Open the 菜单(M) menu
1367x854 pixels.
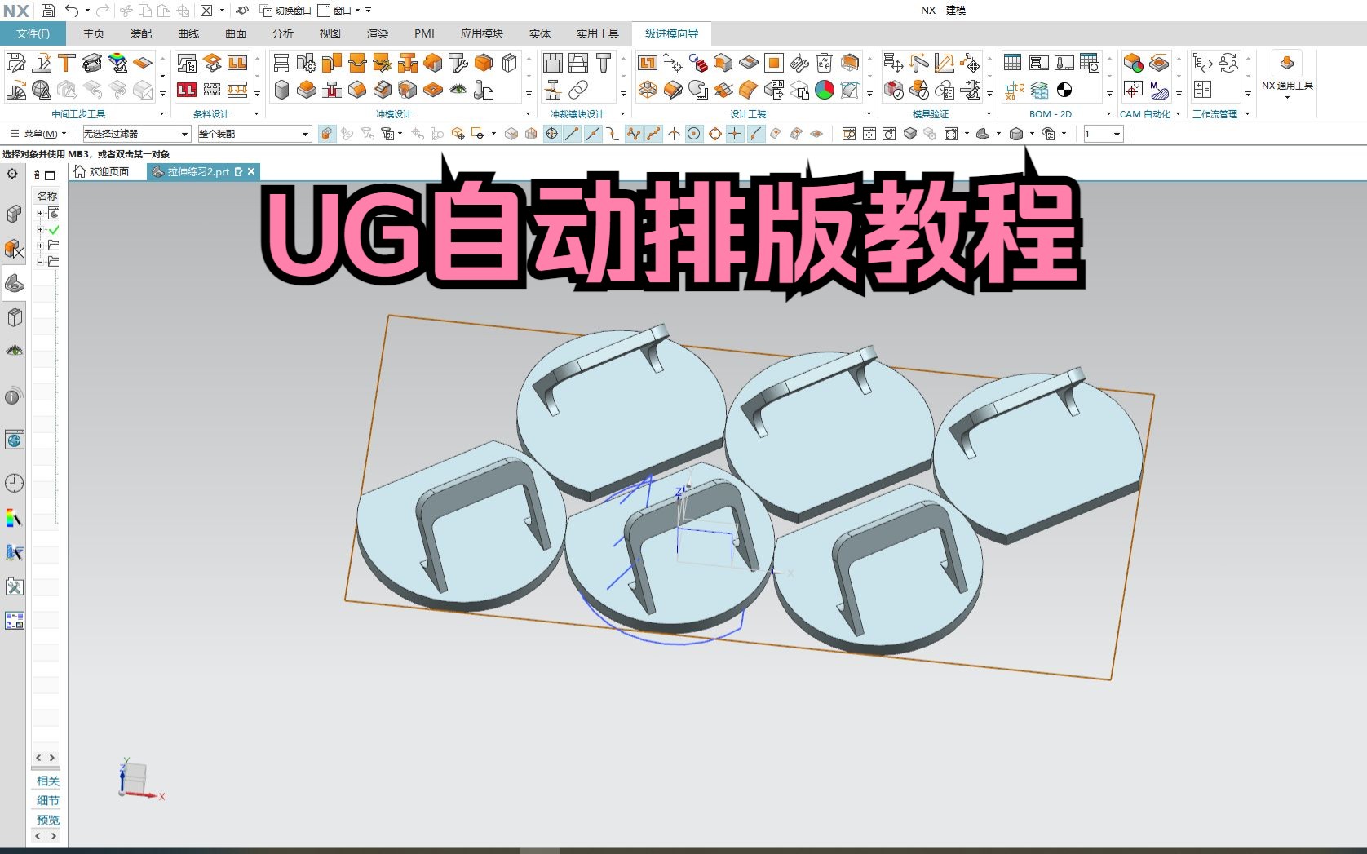coord(39,133)
